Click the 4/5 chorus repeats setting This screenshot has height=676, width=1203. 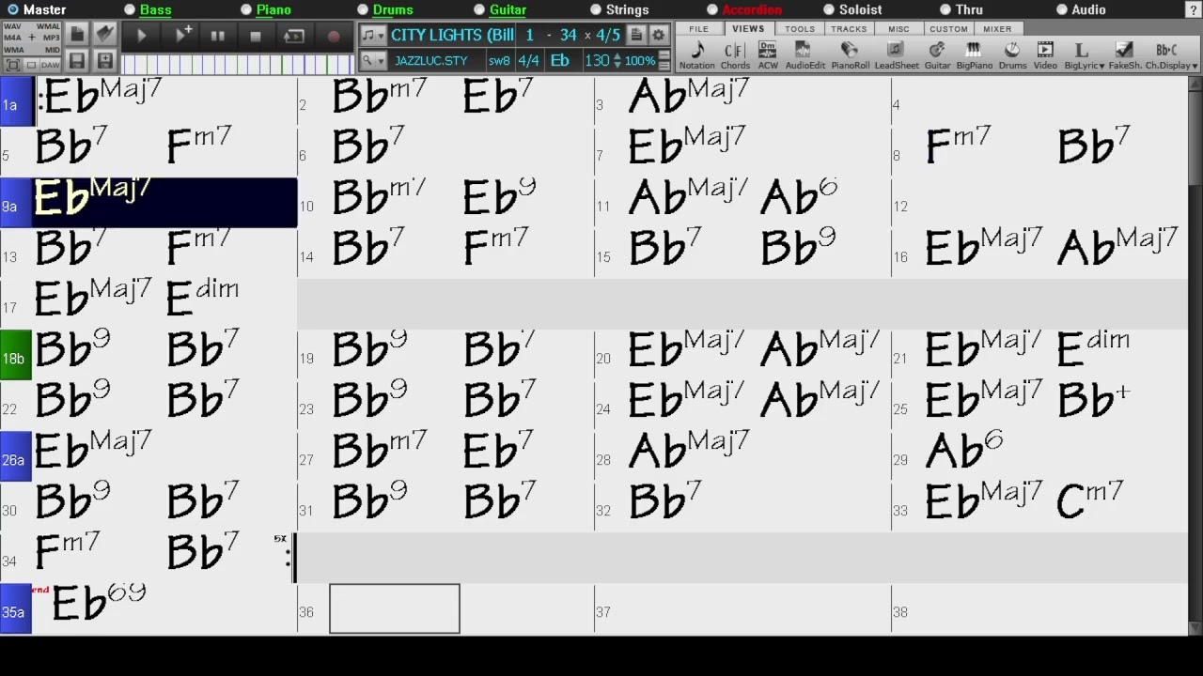tap(608, 35)
